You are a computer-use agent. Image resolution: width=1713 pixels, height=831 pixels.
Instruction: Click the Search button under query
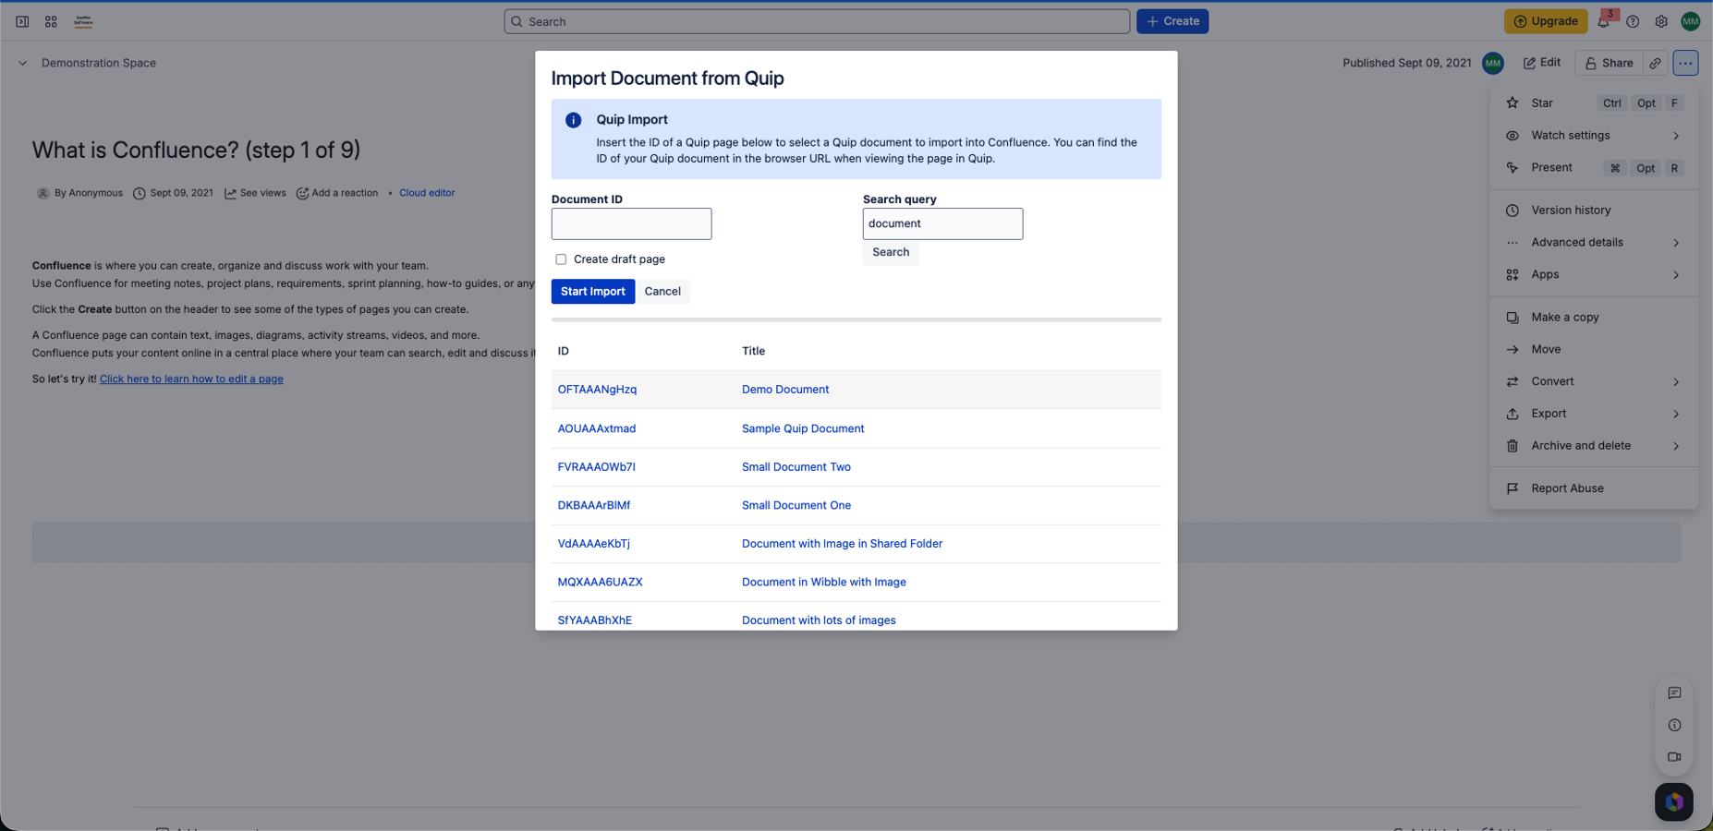coord(891,253)
